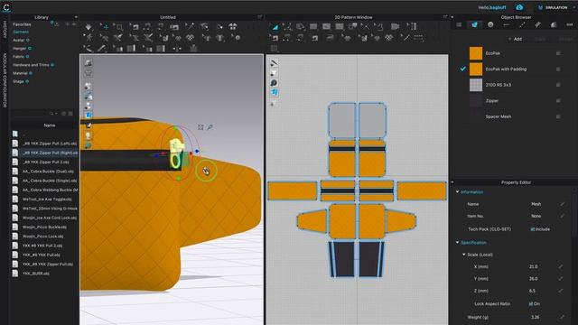Viewport: 578px width, 325px height.
Task: Switch to the Fabric tab in Object Browser
Action: click(x=474, y=24)
